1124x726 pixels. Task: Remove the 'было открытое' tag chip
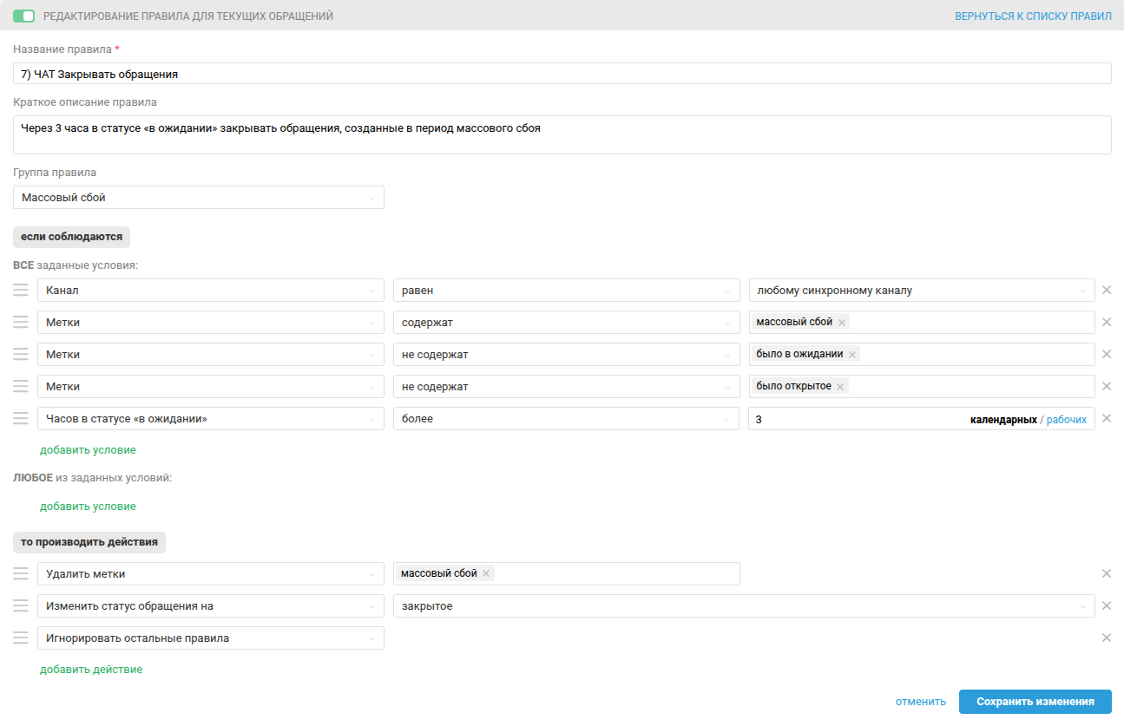(x=840, y=387)
